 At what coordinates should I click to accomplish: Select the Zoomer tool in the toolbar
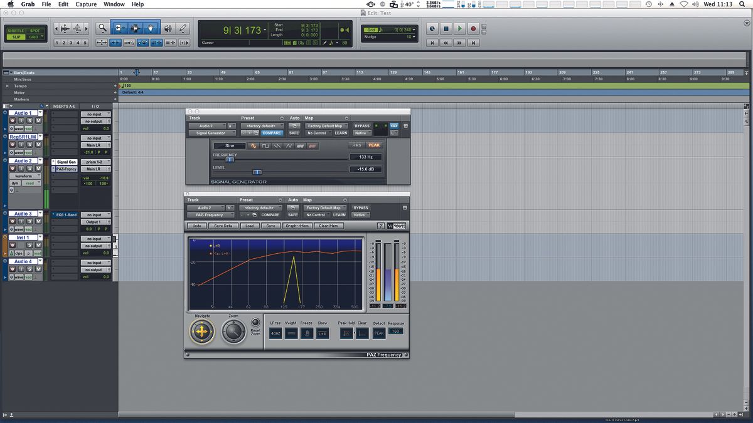[103, 28]
